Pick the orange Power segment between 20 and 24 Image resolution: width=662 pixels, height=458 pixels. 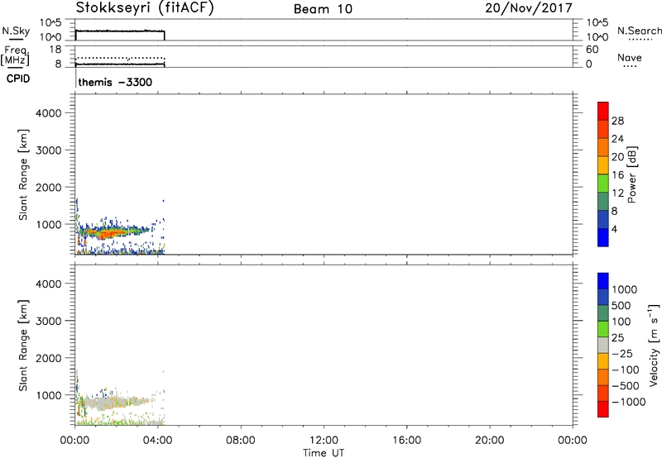click(x=603, y=147)
